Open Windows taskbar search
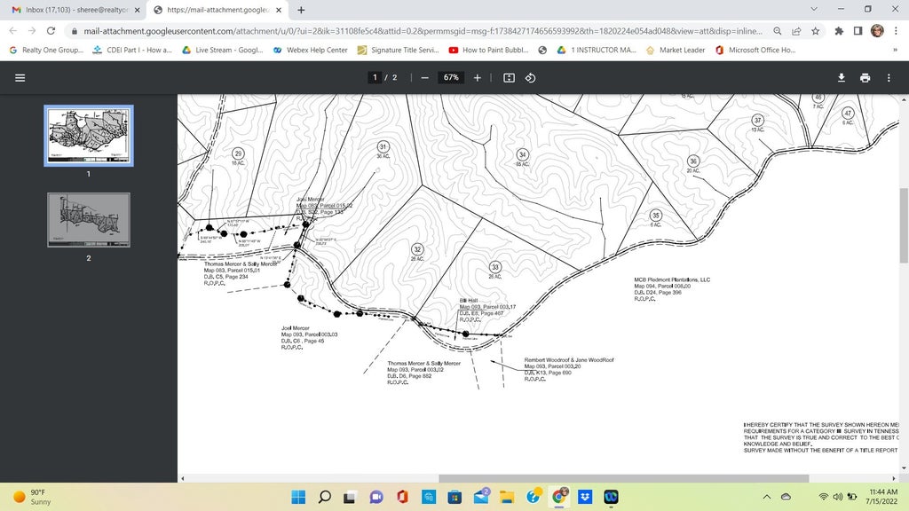The height and width of the screenshot is (511, 909). point(325,497)
